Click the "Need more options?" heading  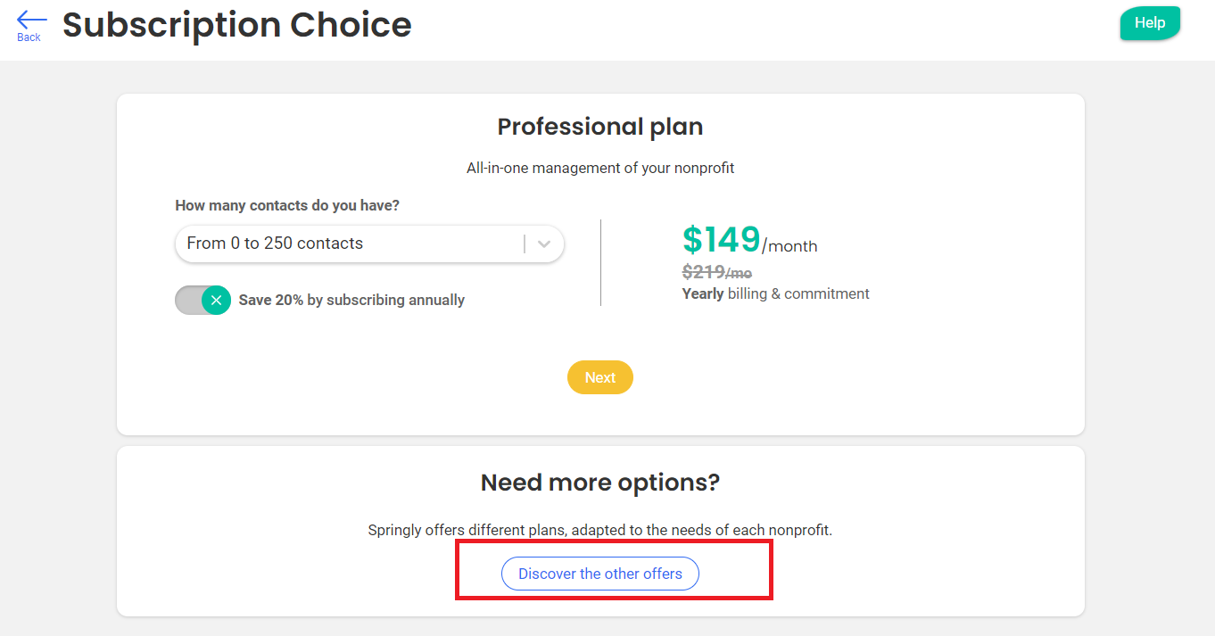[x=600, y=483]
